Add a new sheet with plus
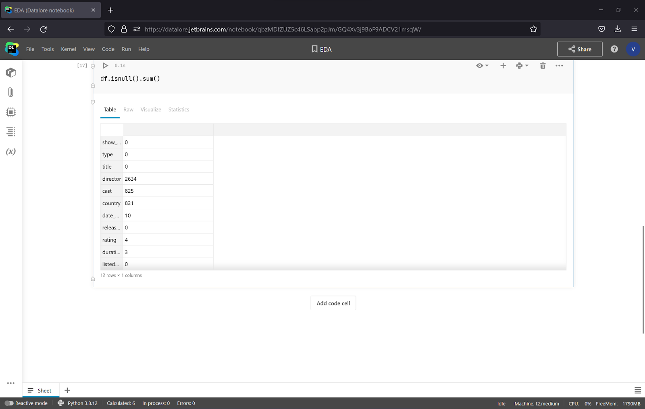 [x=67, y=390]
